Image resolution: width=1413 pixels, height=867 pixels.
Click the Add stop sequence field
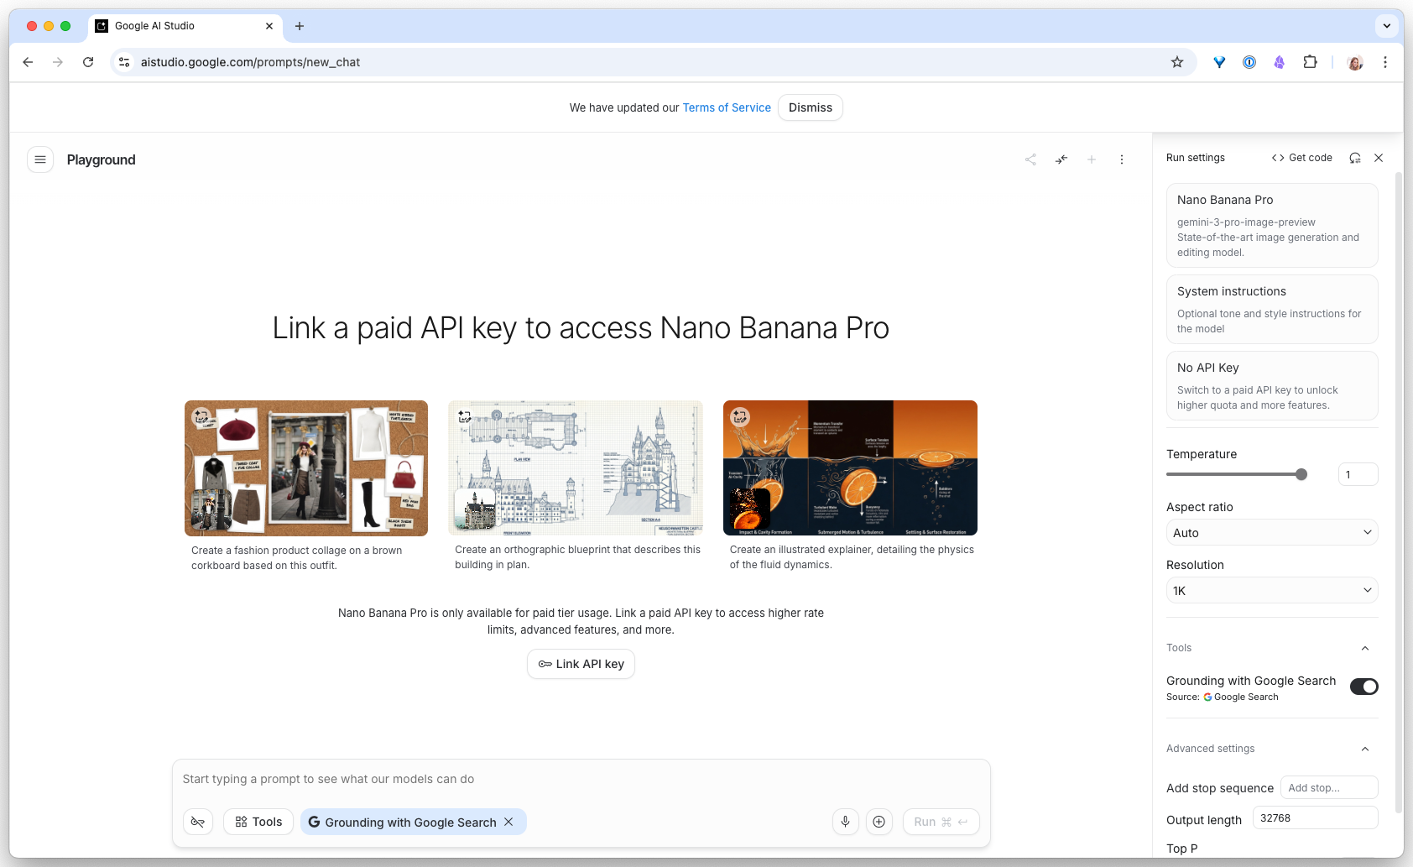pyautogui.click(x=1330, y=787)
